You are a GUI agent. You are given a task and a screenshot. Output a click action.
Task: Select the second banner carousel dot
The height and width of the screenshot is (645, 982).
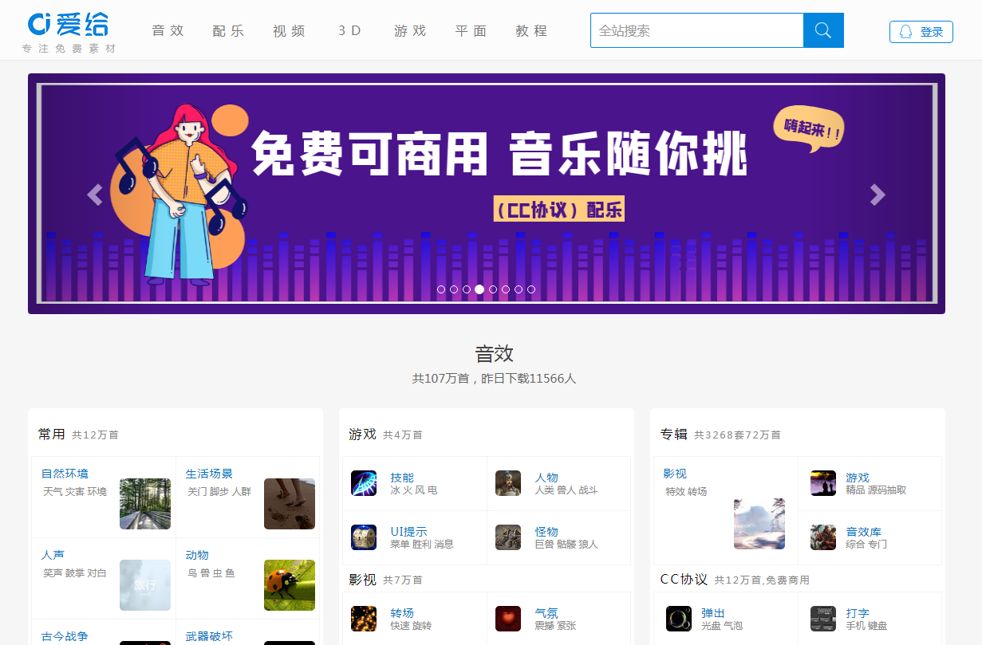tap(454, 289)
